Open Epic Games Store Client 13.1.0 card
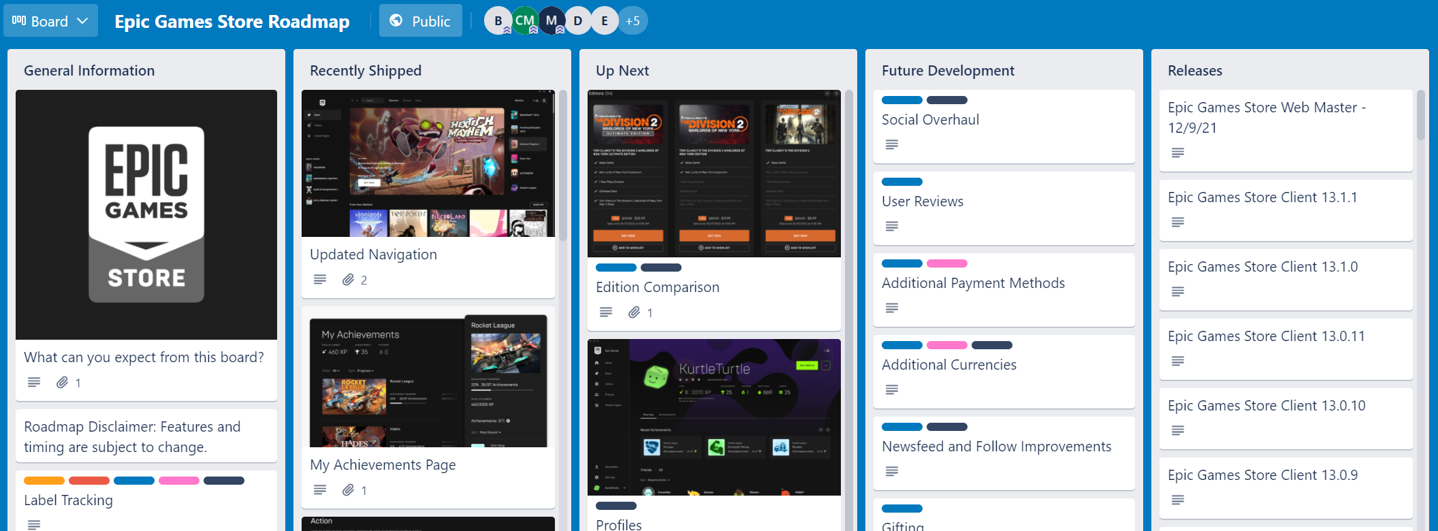The height and width of the screenshot is (531, 1438). (x=1286, y=280)
